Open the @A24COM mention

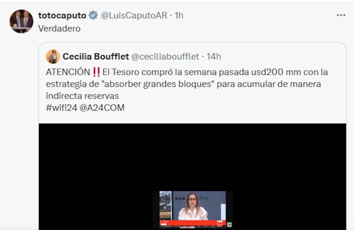(x=102, y=108)
